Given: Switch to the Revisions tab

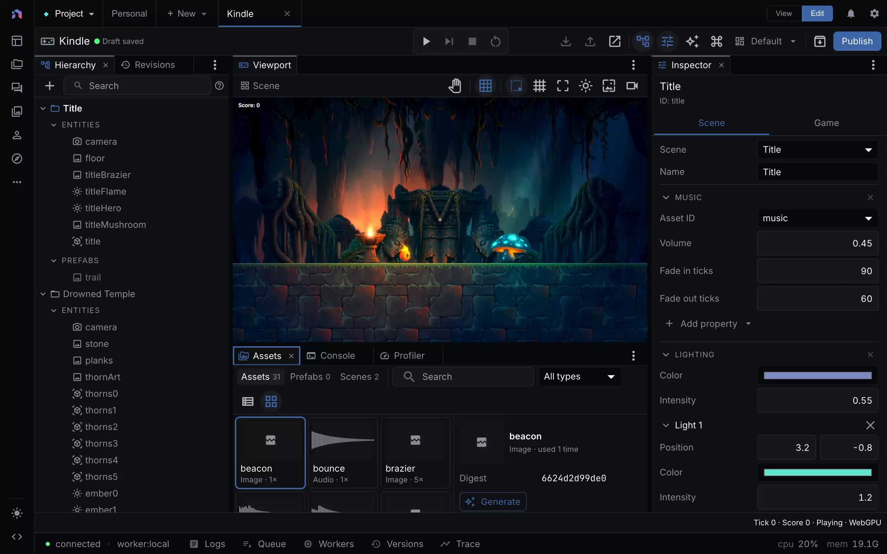Looking at the screenshot, I should coord(148,65).
